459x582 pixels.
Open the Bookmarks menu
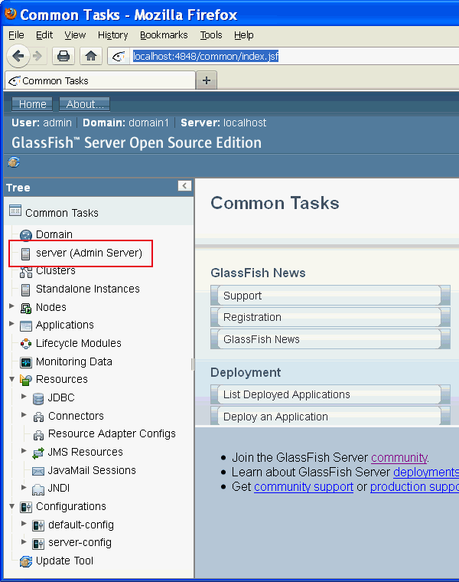[164, 35]
